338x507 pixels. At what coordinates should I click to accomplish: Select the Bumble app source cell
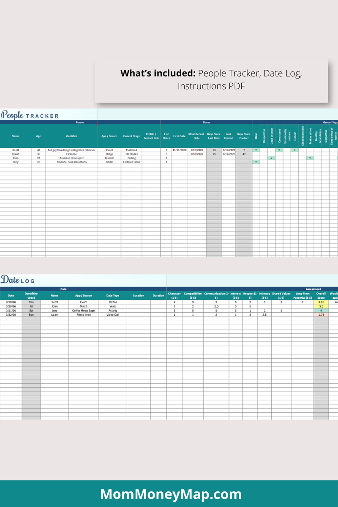(109, 158)
